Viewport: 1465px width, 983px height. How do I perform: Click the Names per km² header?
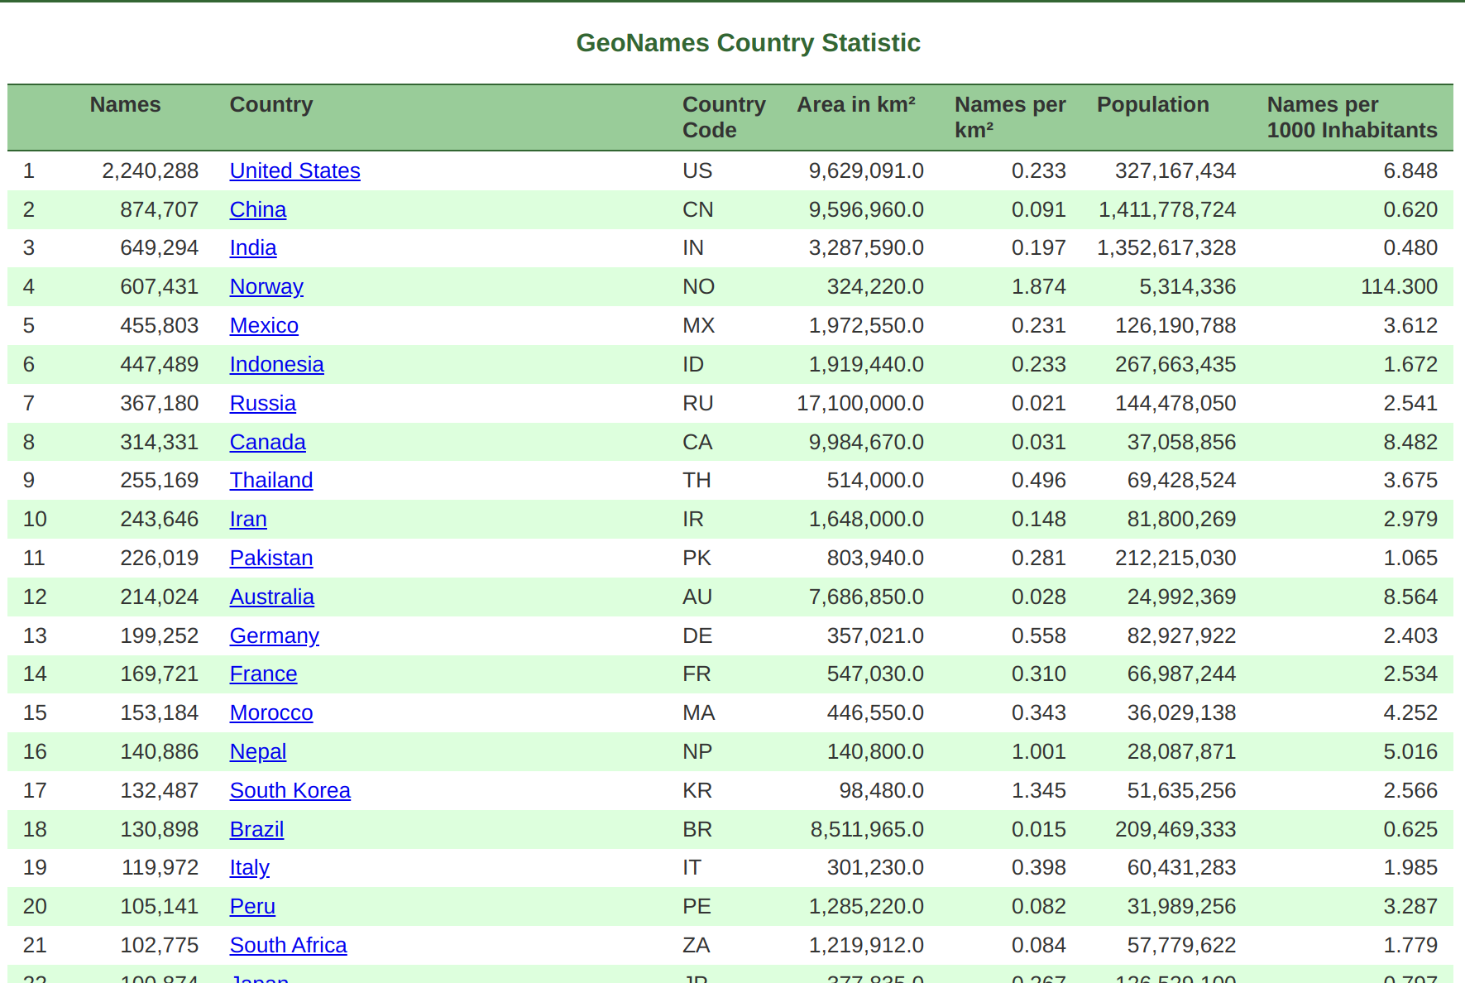[1010, 117]
